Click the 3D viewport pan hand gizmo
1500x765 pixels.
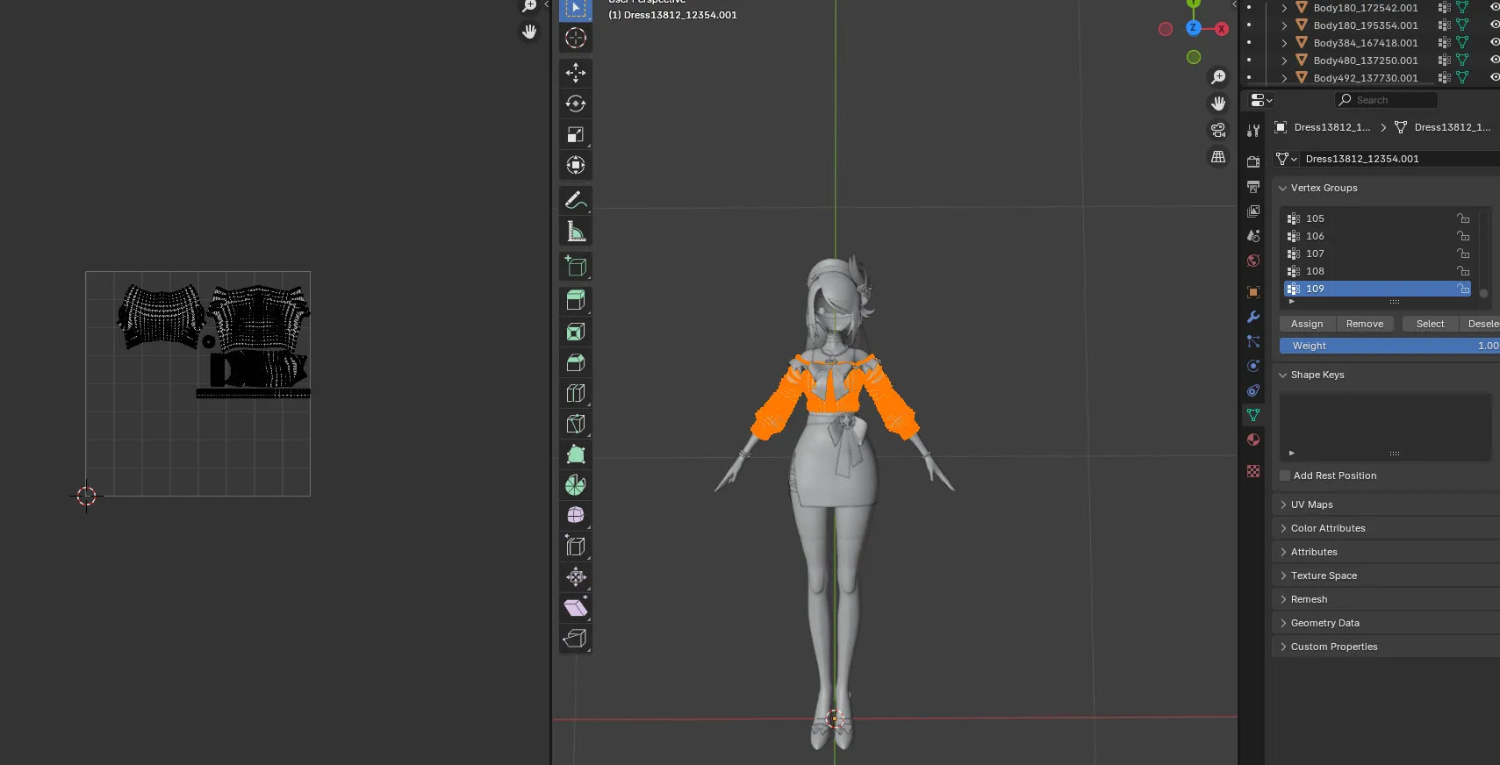click(1218, 104)
